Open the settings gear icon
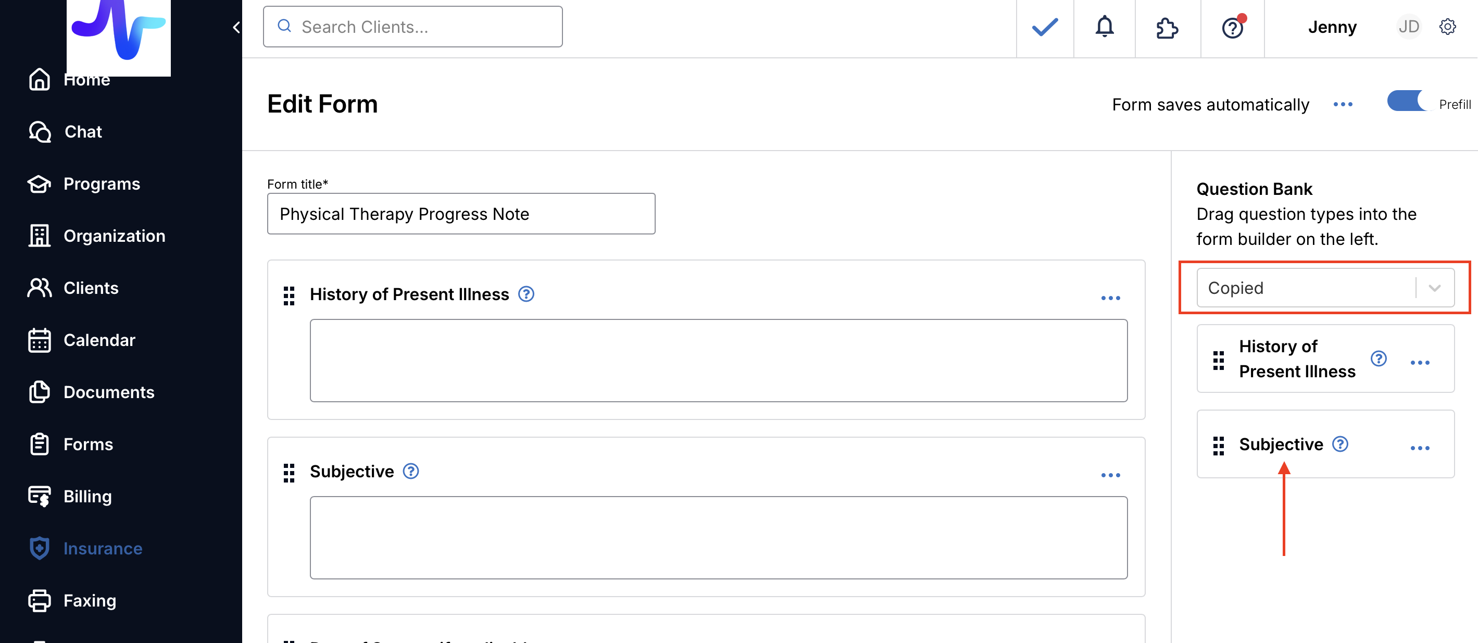This screenshot has height=643, width=1478. pyautogui.click(x=1447, y=27)
